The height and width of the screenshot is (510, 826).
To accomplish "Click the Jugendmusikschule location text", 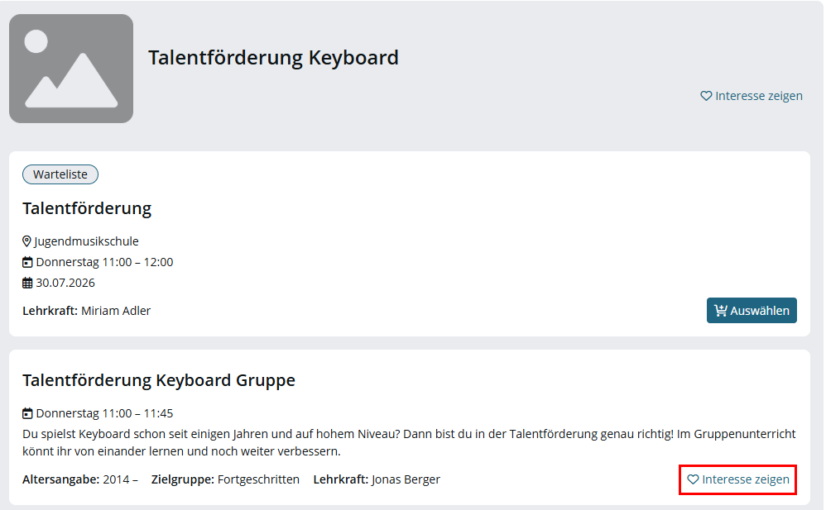I will [x=86, y=241].
